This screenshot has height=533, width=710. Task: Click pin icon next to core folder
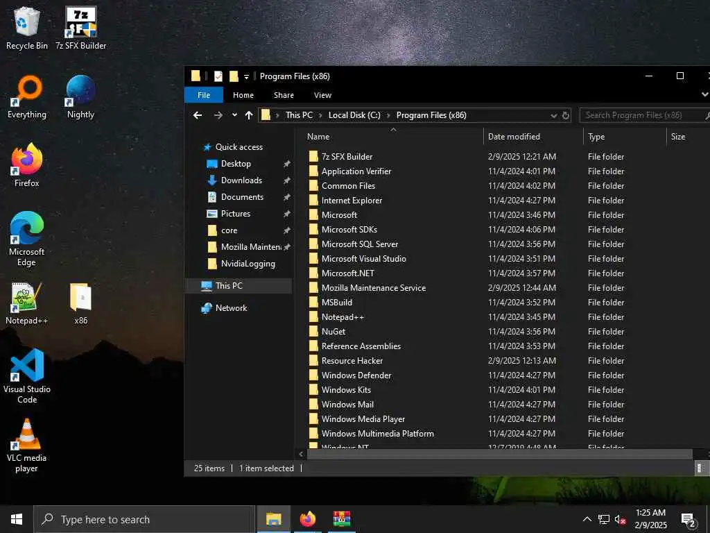coord(286,230)
